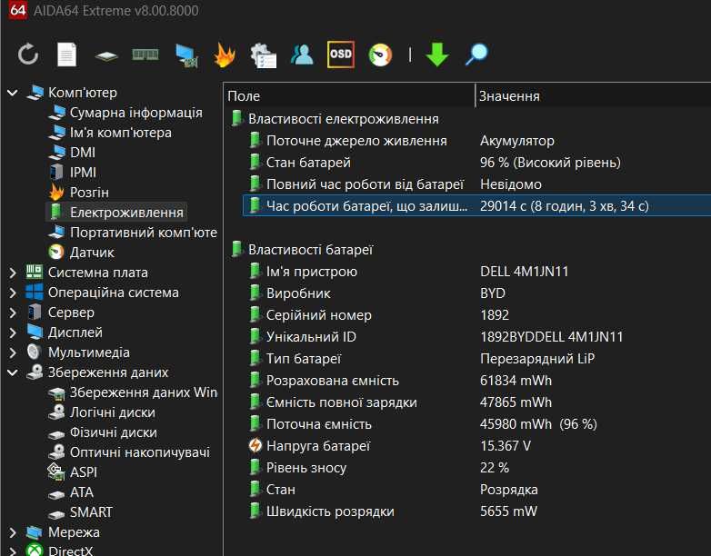Click the motherboard chip toolbar icon
Viewport: 711px width, 556px height.
point(106,55)
